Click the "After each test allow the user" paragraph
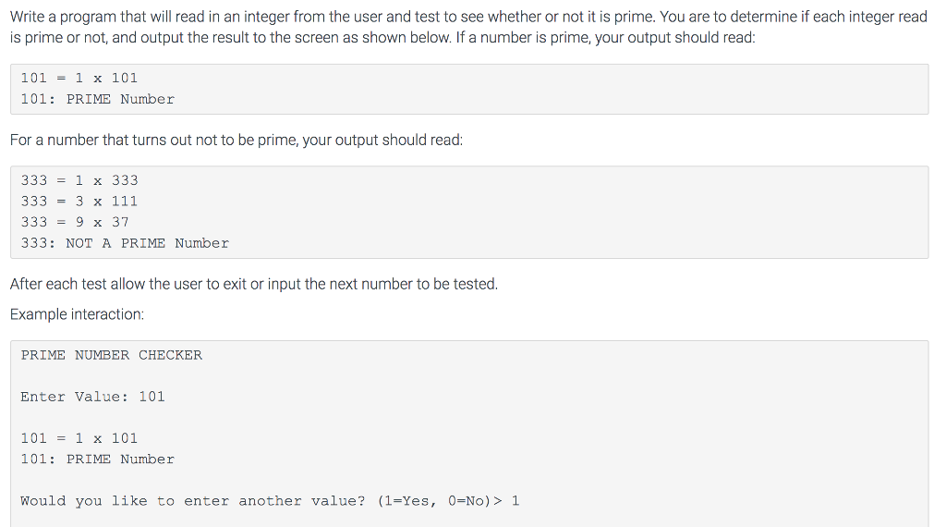 point(254,284)
